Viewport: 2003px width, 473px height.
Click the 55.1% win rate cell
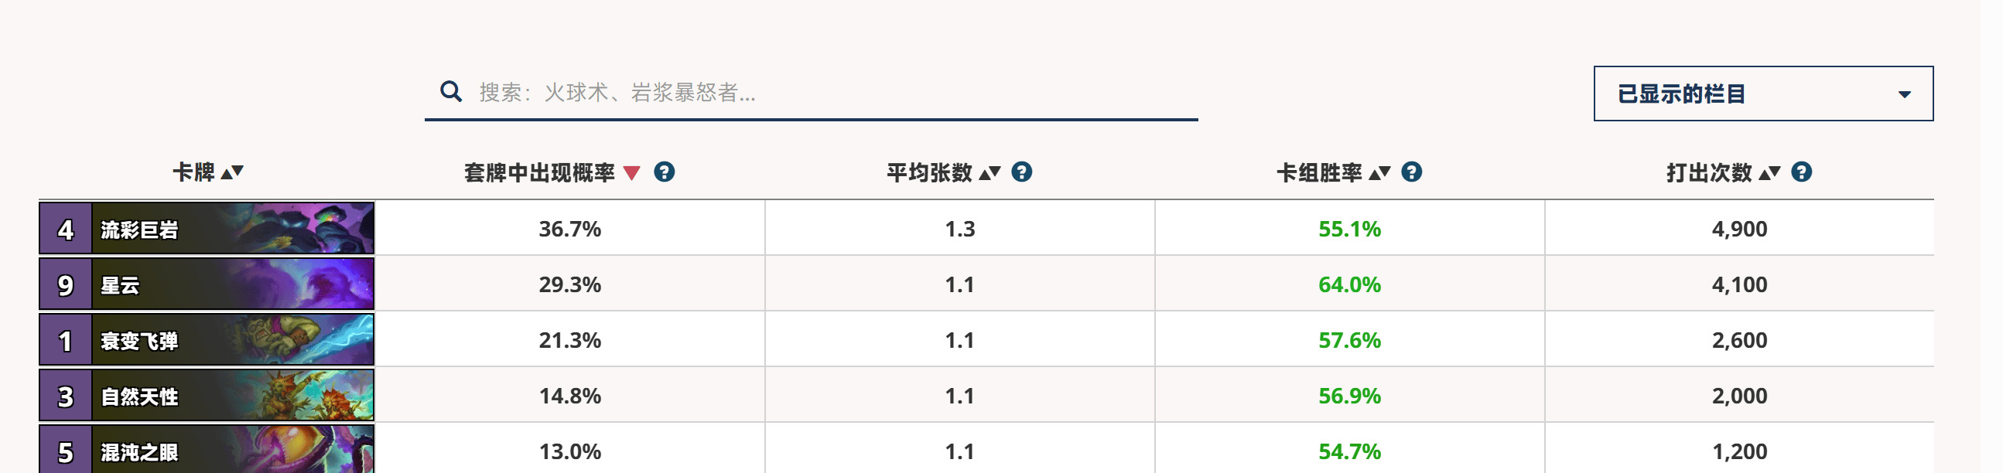[x=1349, y=228]
